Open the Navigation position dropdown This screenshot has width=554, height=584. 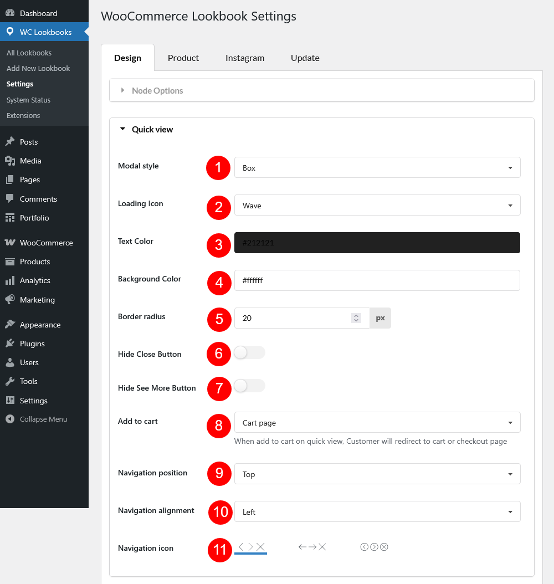(x=377, y=474)
